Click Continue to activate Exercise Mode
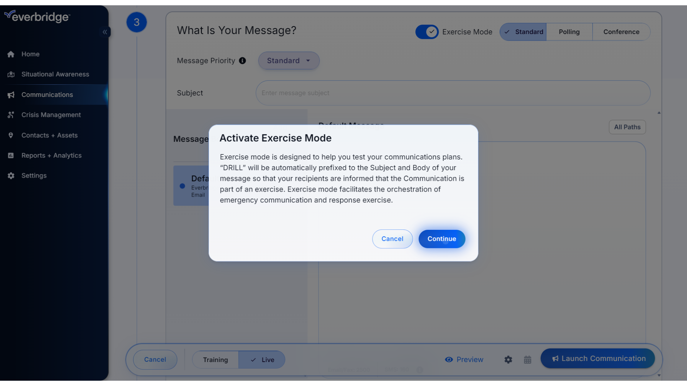Screen dimensions: 687x386 point(442,238)
